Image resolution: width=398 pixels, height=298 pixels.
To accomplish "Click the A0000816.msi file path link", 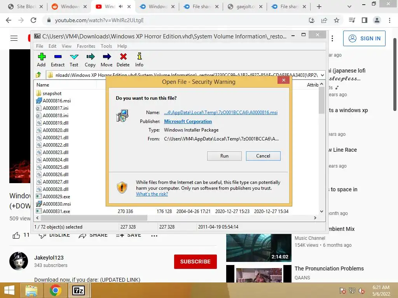I will pyautogui.click(x=221, y=112).
